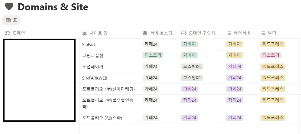Viewport: 301px width, 134px height.
Task: Click the Domains & Site page title
Action: [x=53, y=7]
